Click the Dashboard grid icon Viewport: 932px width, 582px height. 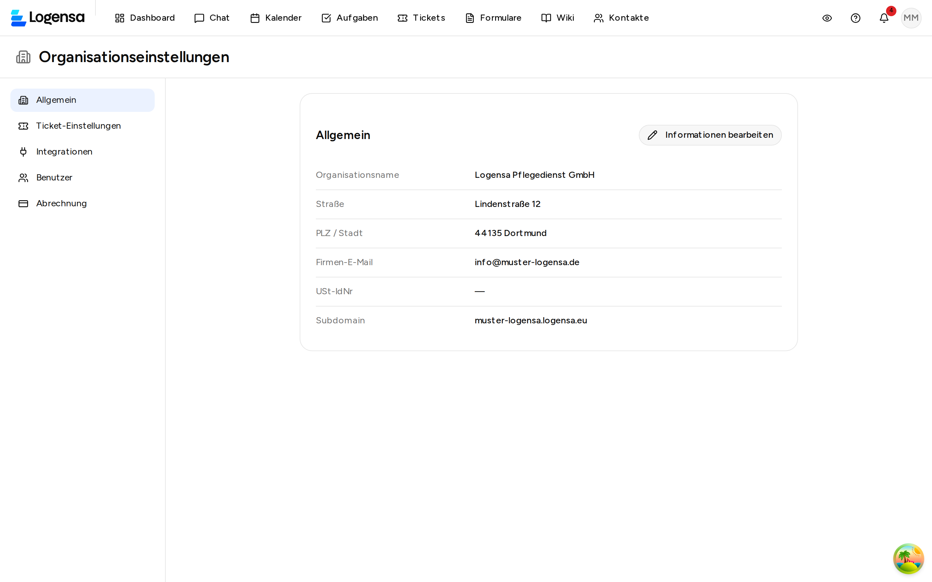pyautogui.click(x=120, y=18)
